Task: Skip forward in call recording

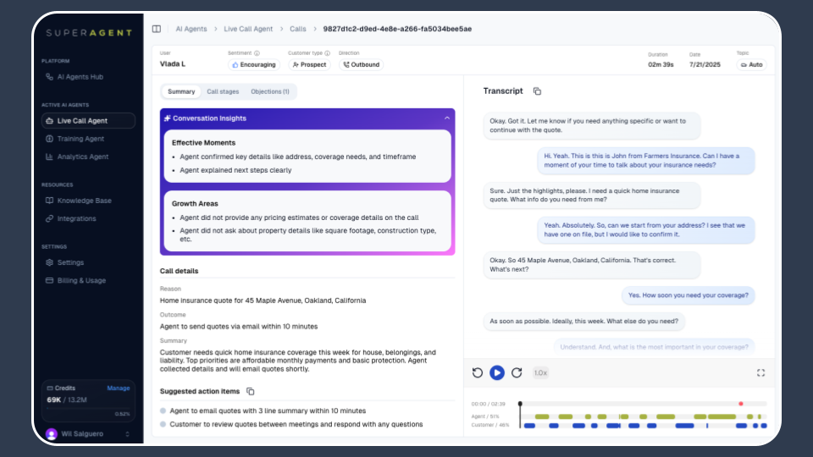Action: 517,372
